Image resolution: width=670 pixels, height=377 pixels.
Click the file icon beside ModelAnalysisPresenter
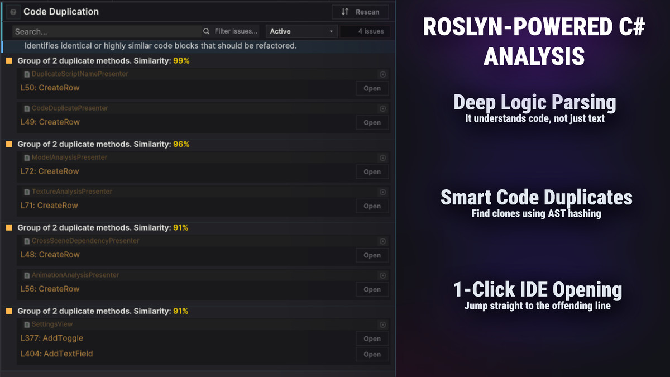pos(27,158)
